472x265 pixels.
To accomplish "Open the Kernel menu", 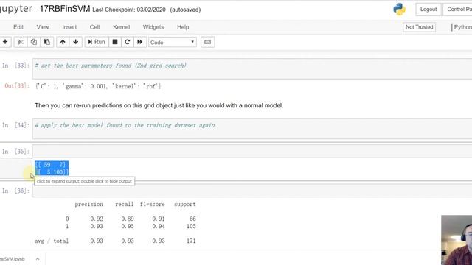I will coord(121,27).
